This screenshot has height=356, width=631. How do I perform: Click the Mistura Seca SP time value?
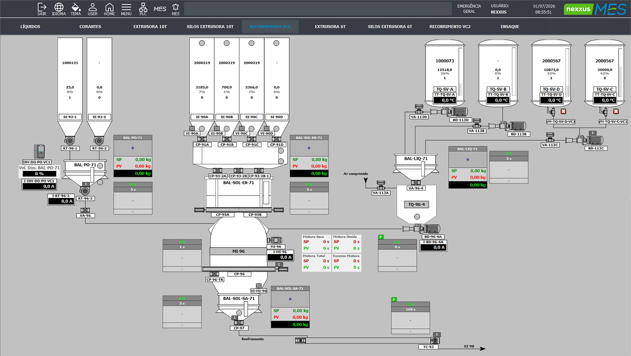point(326,242)
